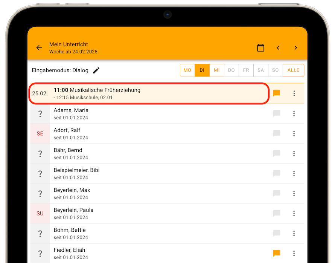Go to the previous week
Image resolution: width=335 pixels, height=263 pixels.
point(278,48)
